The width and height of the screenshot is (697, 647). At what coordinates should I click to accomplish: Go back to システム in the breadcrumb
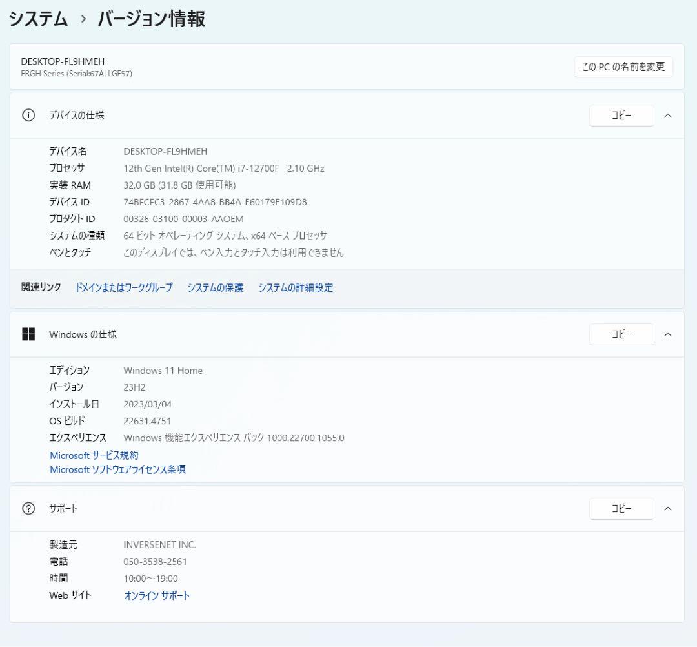(38, 19)
